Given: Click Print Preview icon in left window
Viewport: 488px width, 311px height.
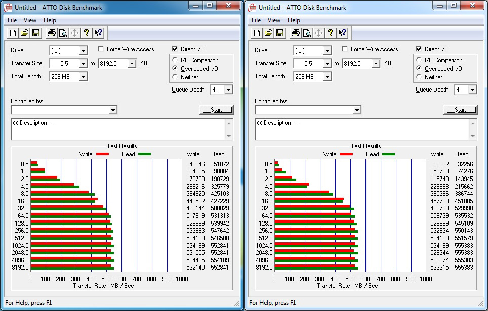Looking at the screenshot, I should click(x=63, y=33).
